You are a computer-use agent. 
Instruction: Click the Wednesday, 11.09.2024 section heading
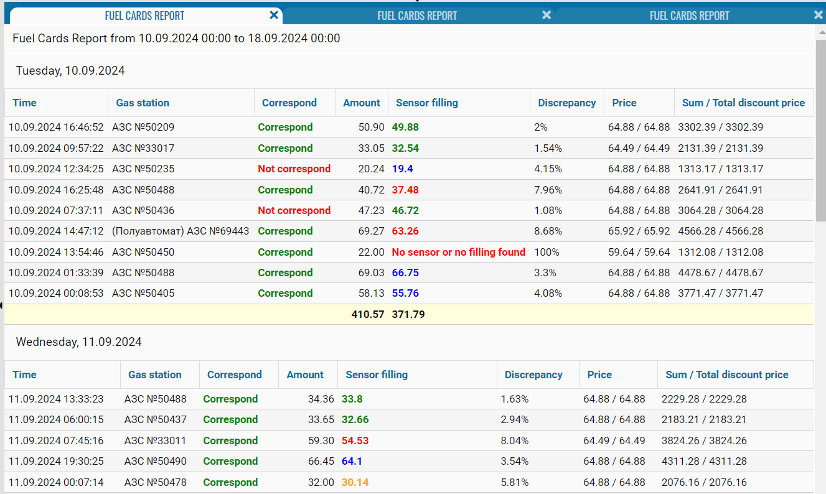tap(79, 342)
